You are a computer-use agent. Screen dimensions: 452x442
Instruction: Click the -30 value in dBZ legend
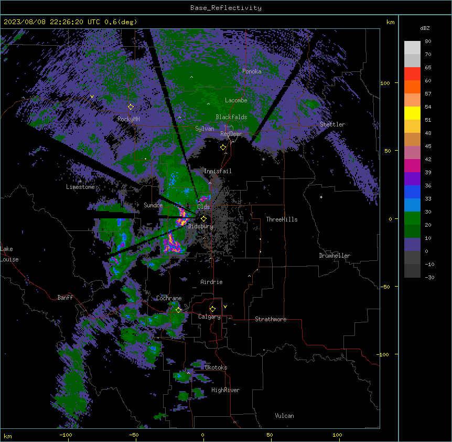coord(429,277)
